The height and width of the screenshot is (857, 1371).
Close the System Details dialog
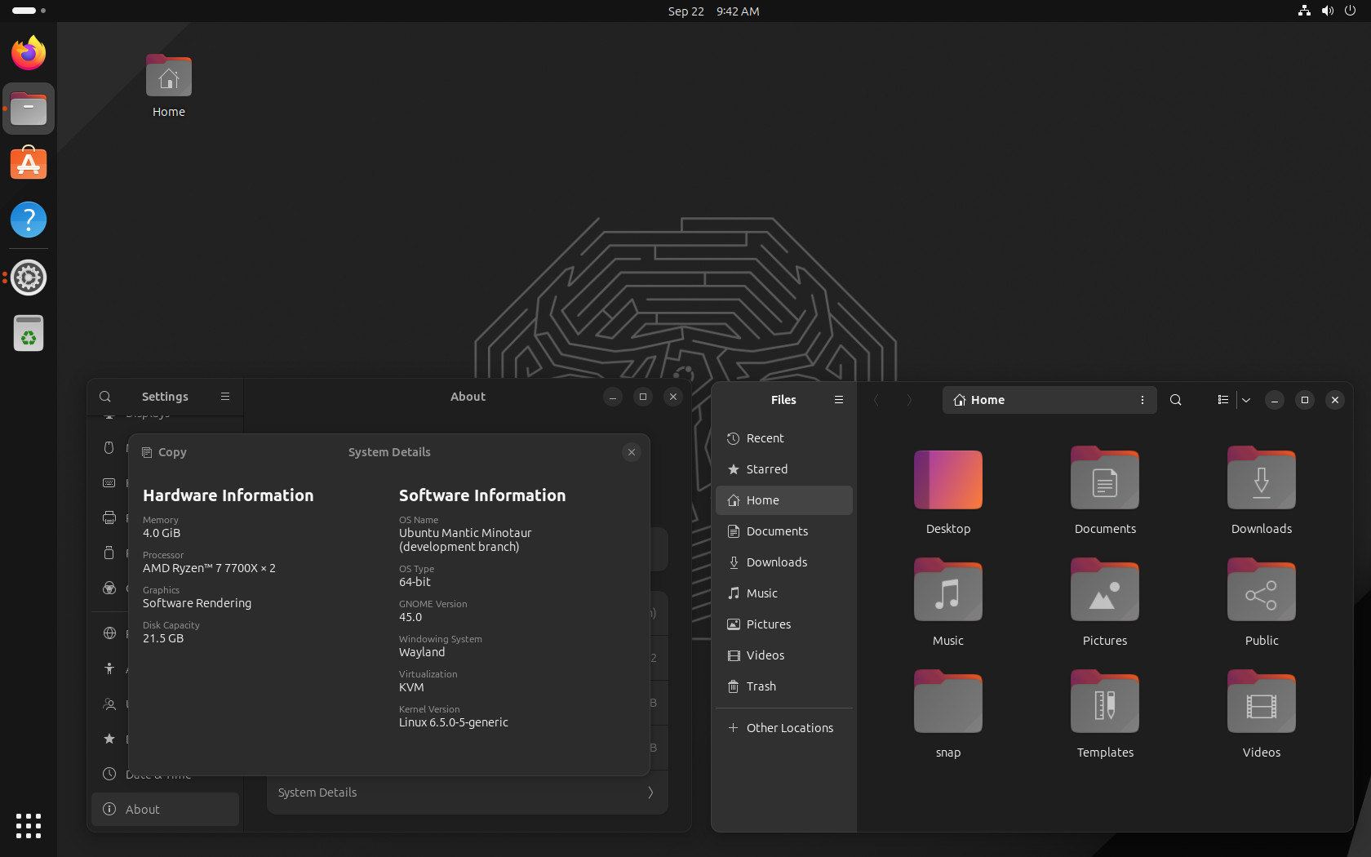(x=632, y=452)
